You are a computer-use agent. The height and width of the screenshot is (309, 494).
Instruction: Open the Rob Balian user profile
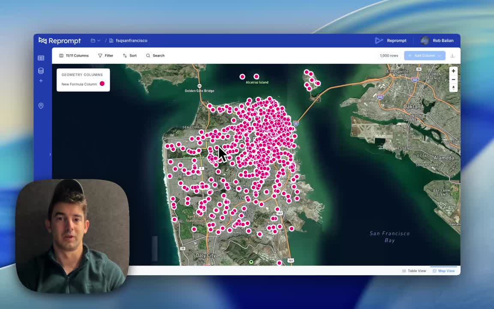[x=437, y=40]
